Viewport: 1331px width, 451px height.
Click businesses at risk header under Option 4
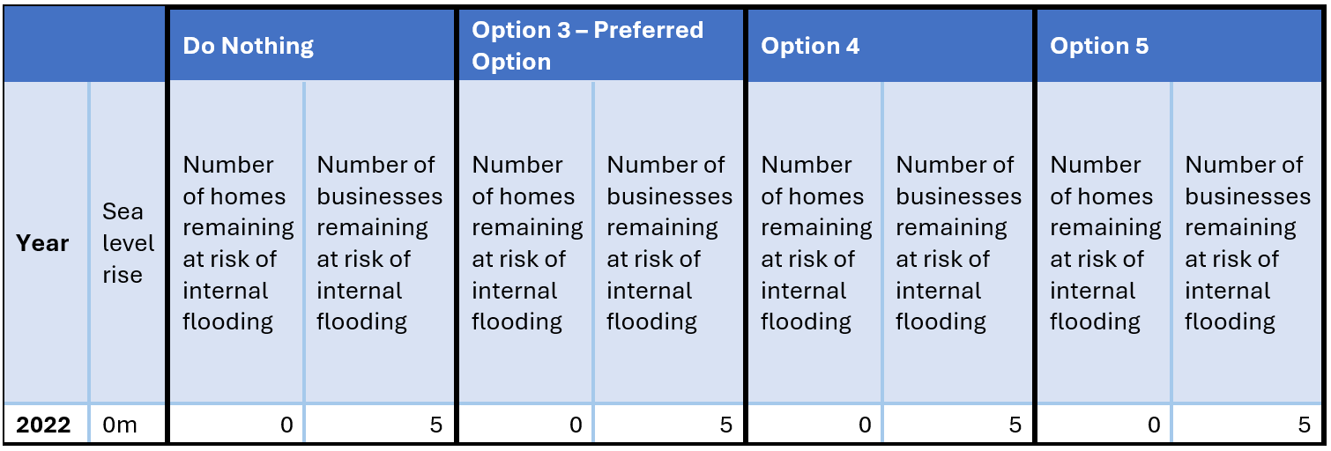[x=958, y=243]
